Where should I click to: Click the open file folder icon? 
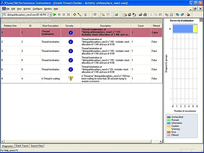click(141, 15)
